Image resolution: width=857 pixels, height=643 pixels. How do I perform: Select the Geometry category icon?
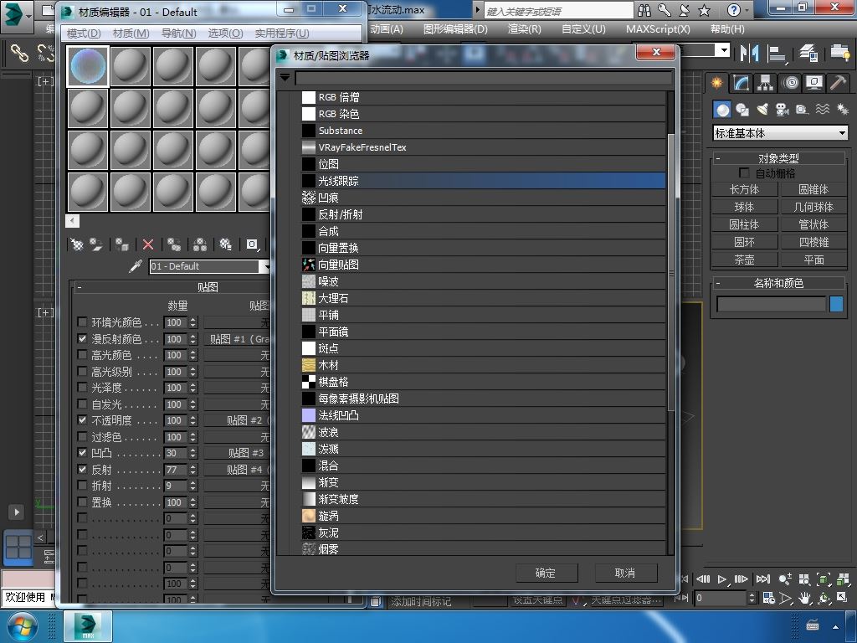pos(722,110)
